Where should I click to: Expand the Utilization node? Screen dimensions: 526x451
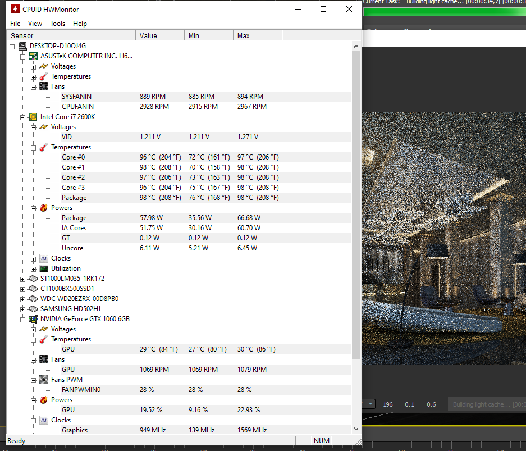click(x=33, y=269)
